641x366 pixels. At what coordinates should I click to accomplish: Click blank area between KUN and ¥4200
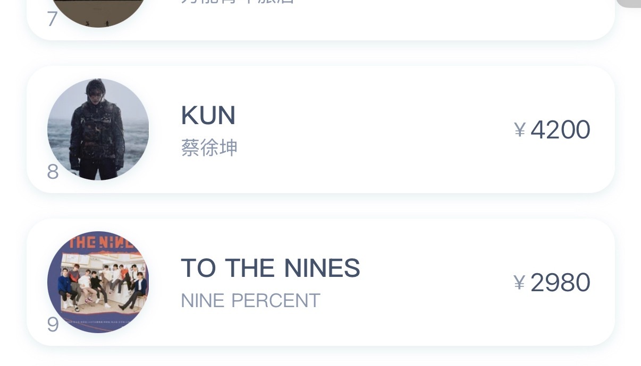pyautogui.click(x=372, y=129)
